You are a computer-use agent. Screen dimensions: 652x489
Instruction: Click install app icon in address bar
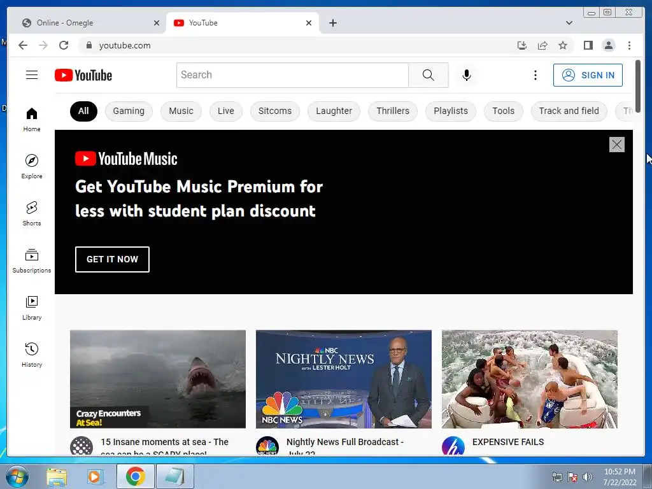(x=522, y=45)
